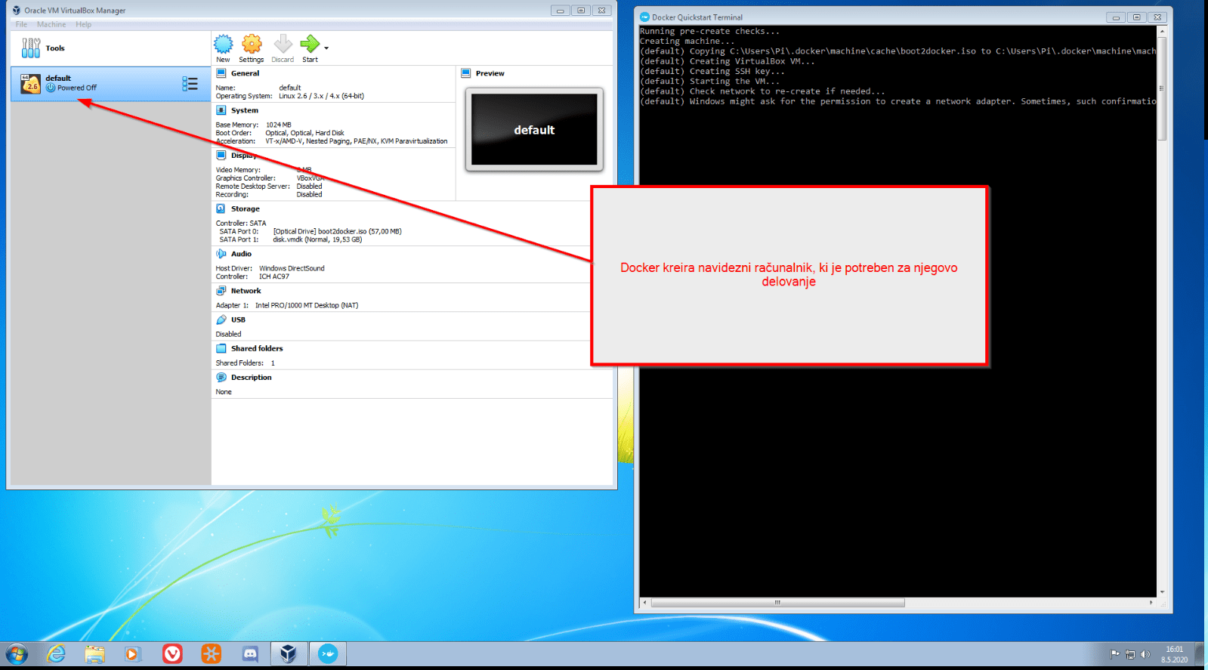This screenshot has height=670, width=1208.
Task: Click the Intel PRO/1000 MT Desktop adapter text
Action: pyautogui.click(x=307, y=305)
